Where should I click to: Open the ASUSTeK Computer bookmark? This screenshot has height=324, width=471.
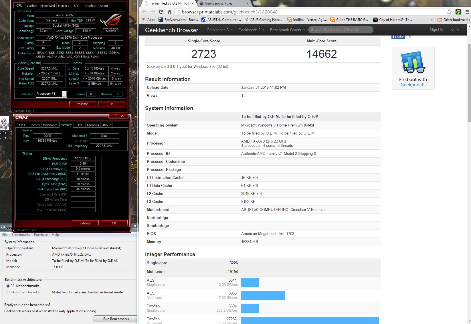click(221, 20)
